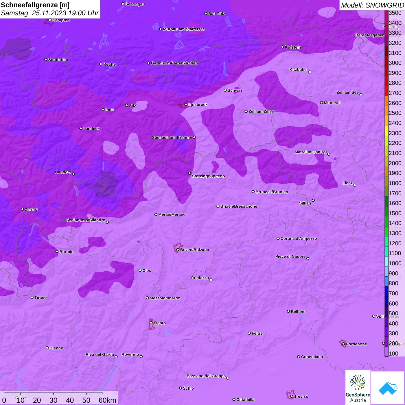This screenshot has height=405, width=405.
Task: Click the 60km label on scale bar
Action: (107, 400)
